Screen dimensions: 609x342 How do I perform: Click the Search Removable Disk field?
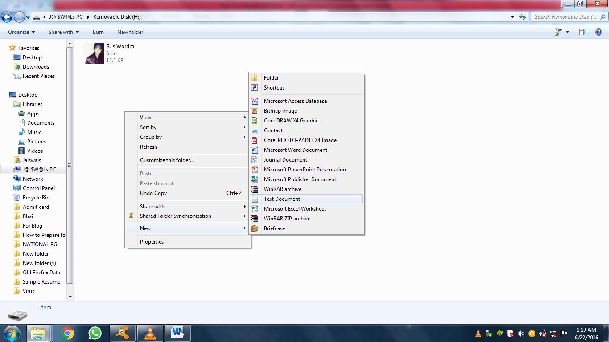pos(566,16)
